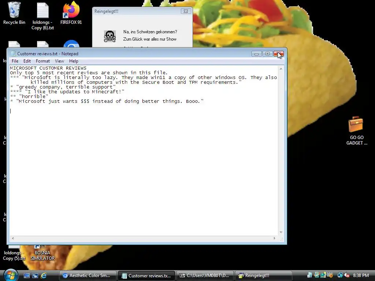This screenshot has height=281, width=375.
Task: Open the View menu in Notepad
Action: point(59,61)
